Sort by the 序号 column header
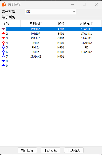102x155 pixels. [10, 23]
